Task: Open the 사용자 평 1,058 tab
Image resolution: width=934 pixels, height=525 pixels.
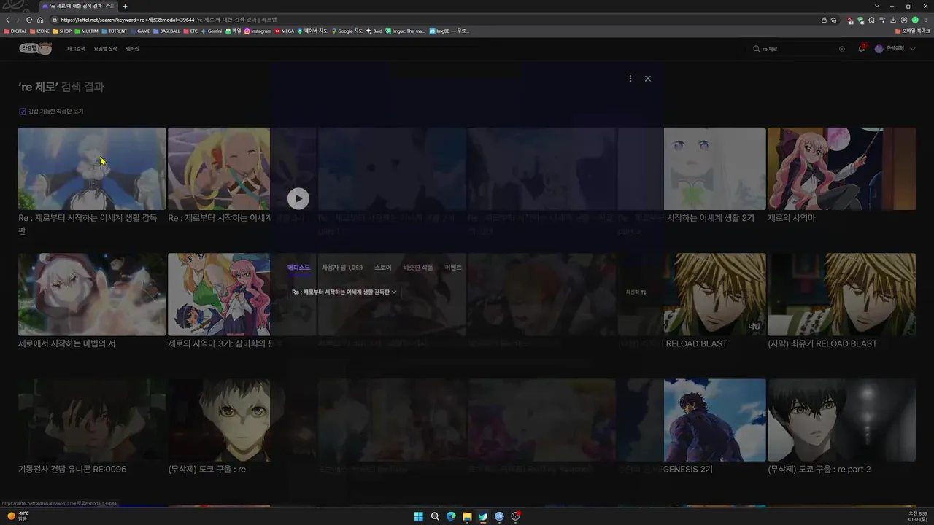Action: point(342,268)
